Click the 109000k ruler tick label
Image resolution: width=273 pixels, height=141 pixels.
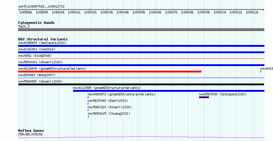click(58, 12)
